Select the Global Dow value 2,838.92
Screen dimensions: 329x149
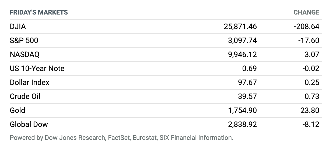(x=242, y=124)
